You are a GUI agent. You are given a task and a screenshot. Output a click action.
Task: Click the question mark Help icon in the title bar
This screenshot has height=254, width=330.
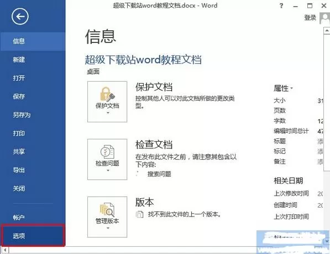[x=281, y=6]
